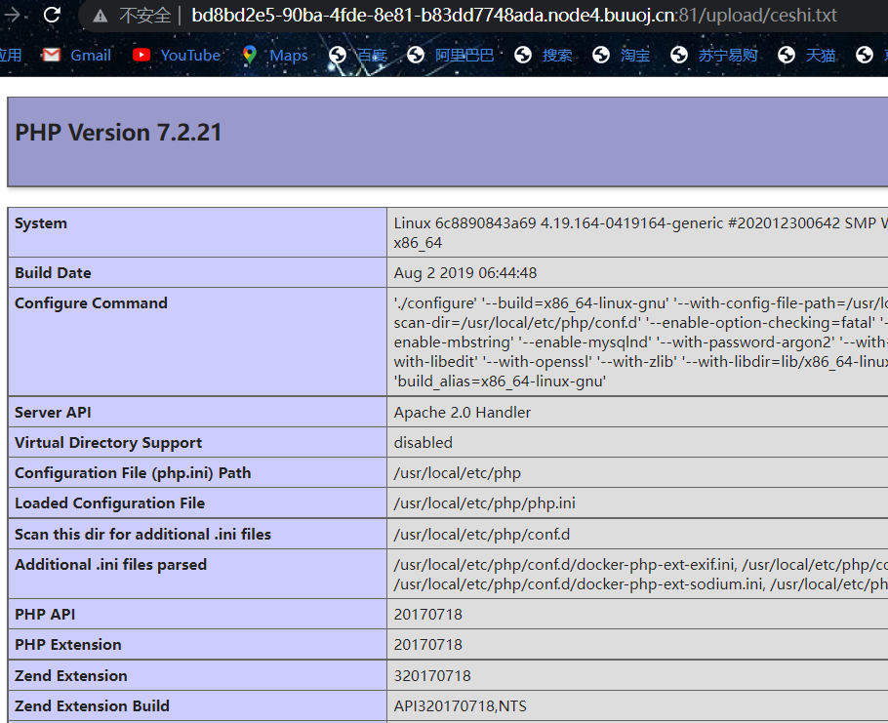Viewport: 888px width, 723px height.
Task: Click the globe icon beside 阿里巴巴
Action: coord(416,55)
